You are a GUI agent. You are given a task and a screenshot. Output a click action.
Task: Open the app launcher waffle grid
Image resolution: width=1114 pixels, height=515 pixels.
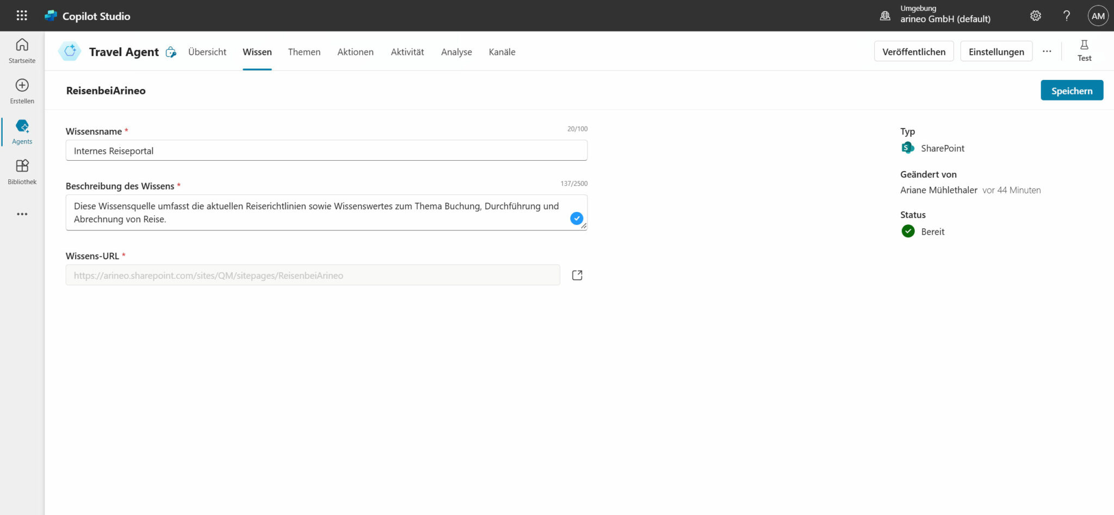coord(22,16)
